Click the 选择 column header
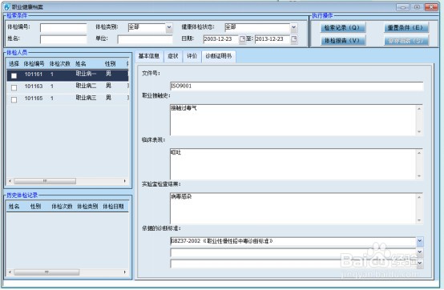The width and height of the screenshot is (444, 290). (x=14, y=63)
